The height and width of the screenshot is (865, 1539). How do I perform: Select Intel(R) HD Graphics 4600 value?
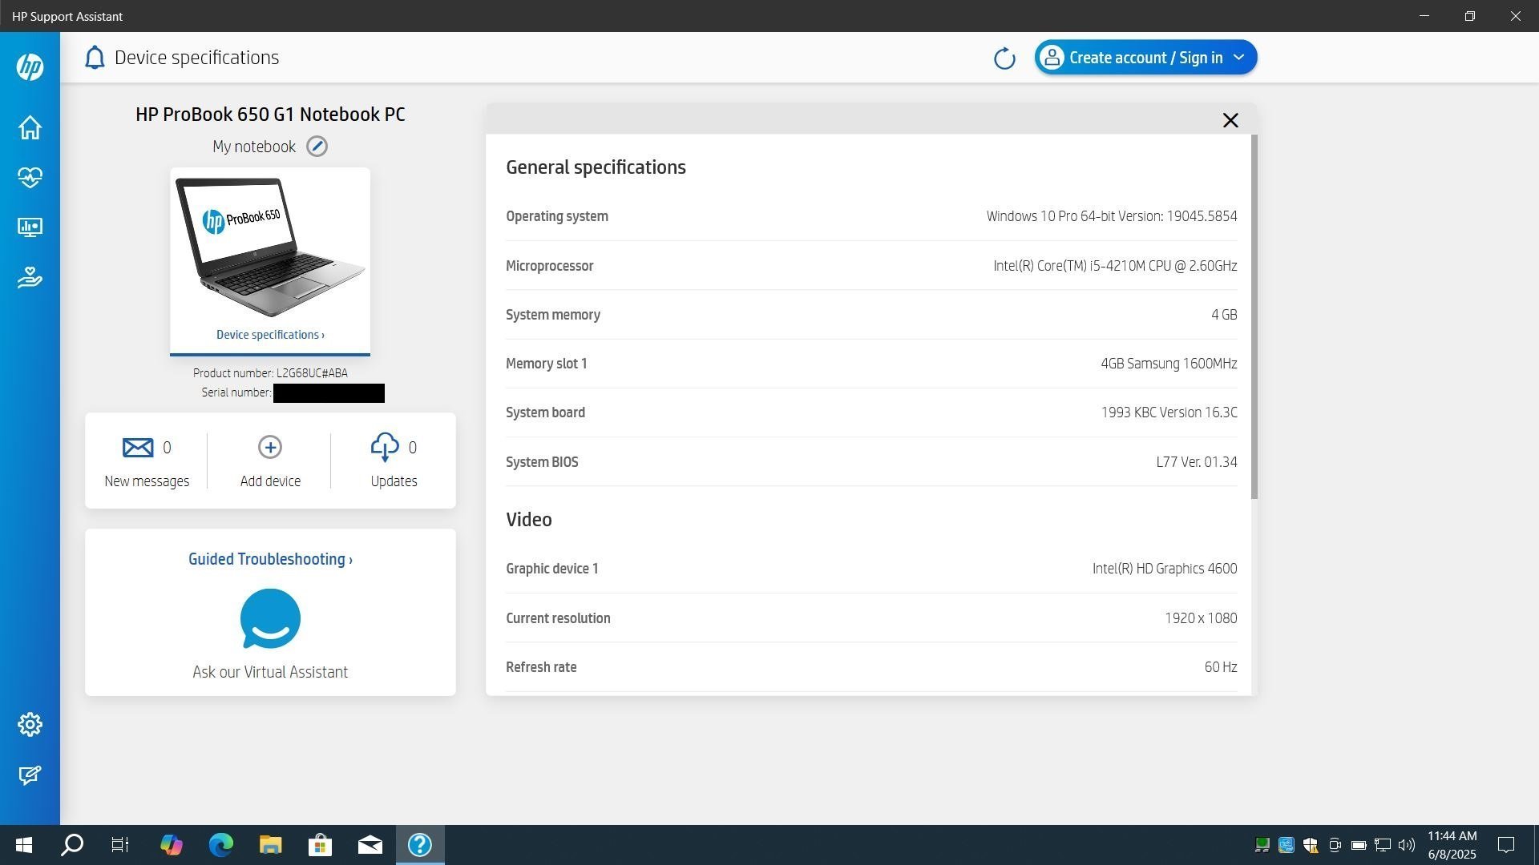coord(1165,569)
